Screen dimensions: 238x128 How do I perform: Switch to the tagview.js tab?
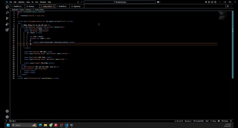pos(77,6)
